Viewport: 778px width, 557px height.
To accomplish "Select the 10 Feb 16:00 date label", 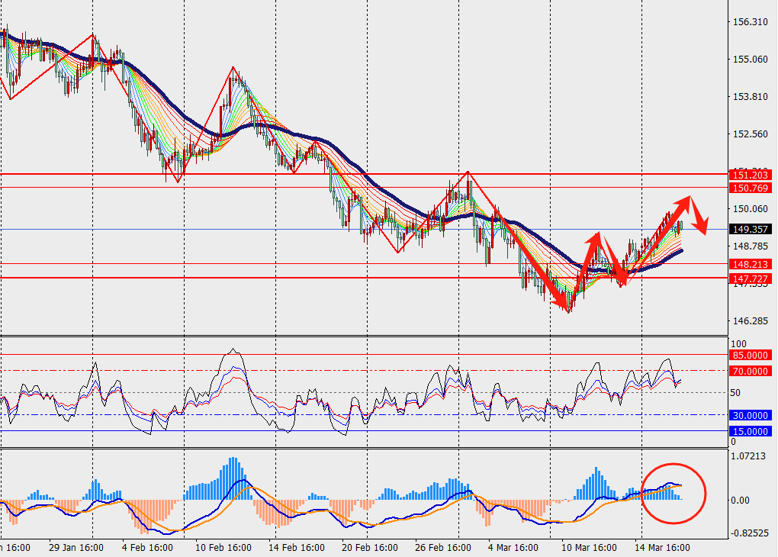I will click(224, 548).
